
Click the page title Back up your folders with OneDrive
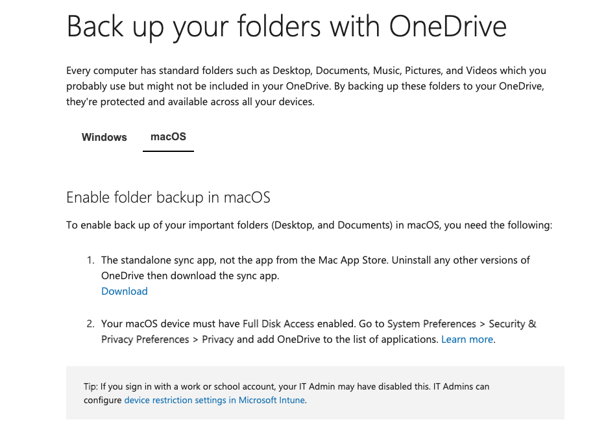pos(287,27)
